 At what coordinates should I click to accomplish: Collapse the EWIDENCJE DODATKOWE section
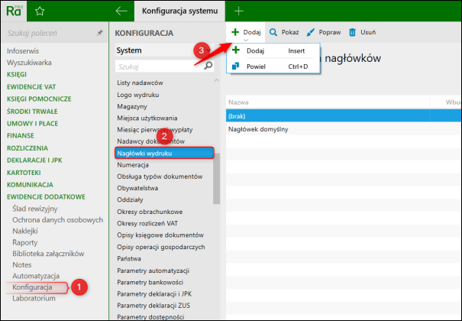tap(46, 197)
